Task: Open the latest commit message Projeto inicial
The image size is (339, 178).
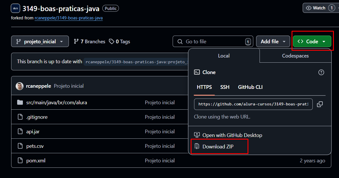Action: pos(69,86)
